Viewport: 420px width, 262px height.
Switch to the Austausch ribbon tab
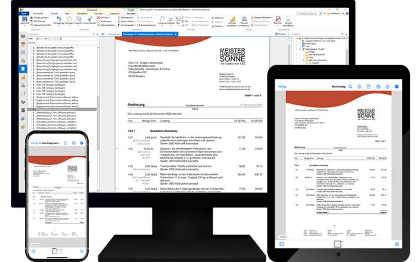click(115, 13)
